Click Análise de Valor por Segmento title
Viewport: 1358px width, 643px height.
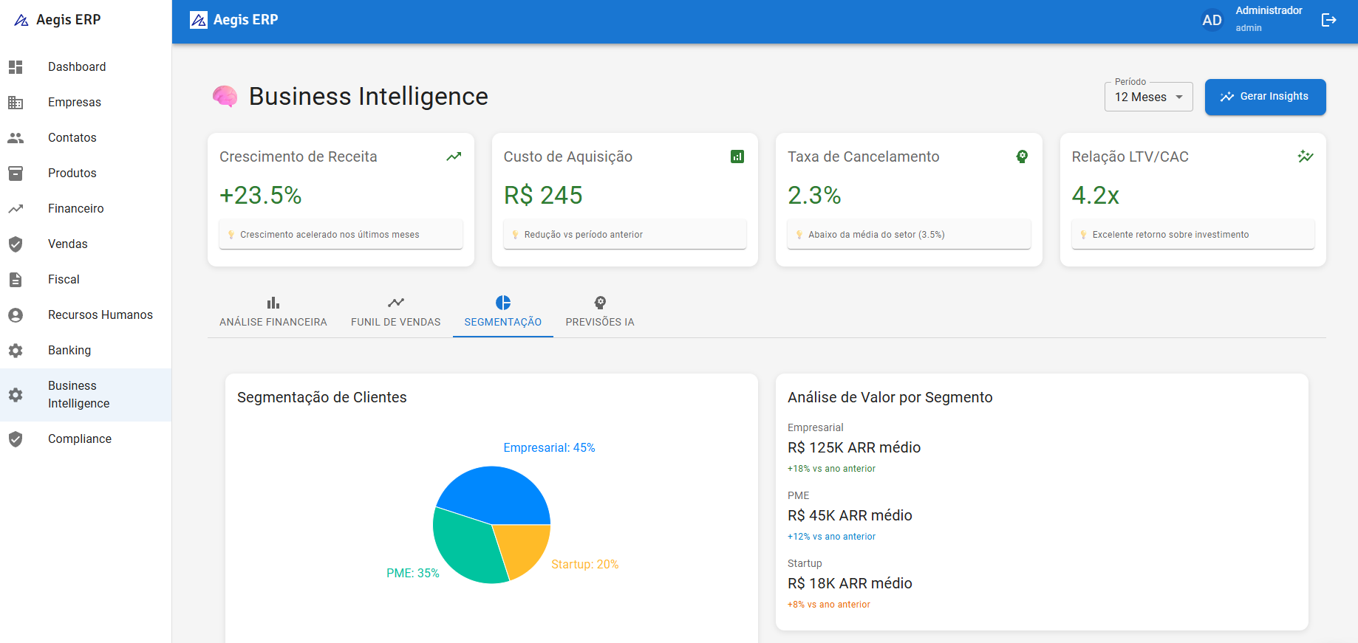tap(890, 398)
